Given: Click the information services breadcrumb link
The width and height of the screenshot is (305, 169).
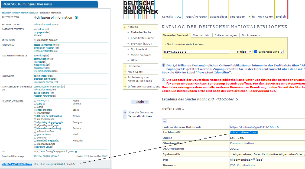Looking at the screenshot, I should [29, 13].
